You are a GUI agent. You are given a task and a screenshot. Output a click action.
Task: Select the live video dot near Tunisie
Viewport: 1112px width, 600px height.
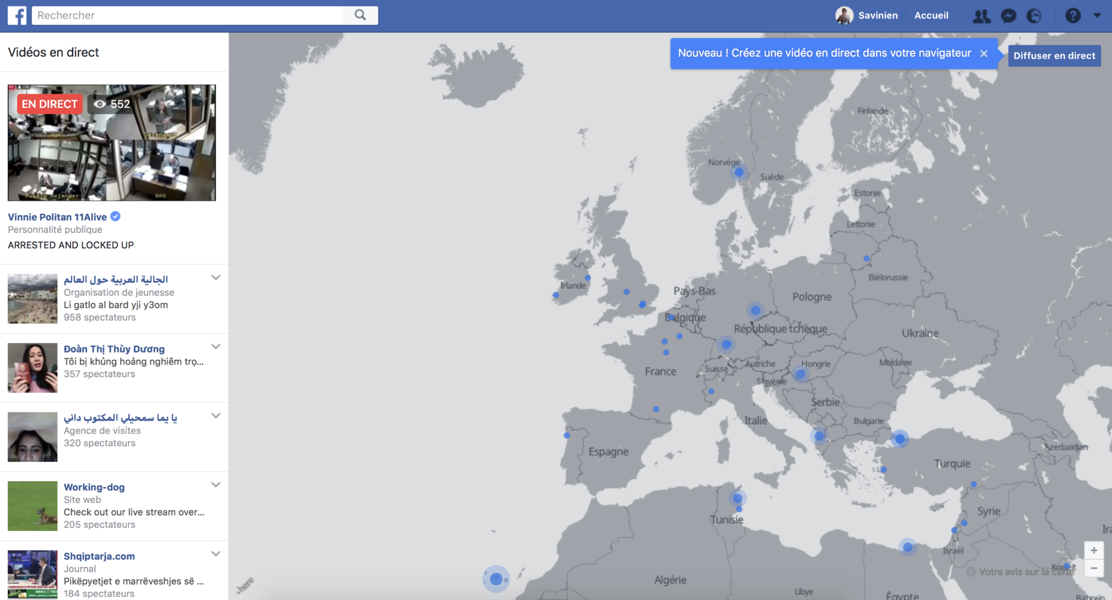(737, 498)
